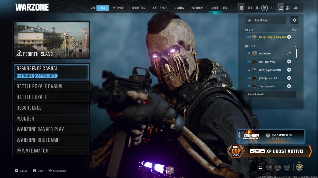
Task: Click PlayStation icon beside Joey_A_Kangaroo
Action: [x=289, y=37]
